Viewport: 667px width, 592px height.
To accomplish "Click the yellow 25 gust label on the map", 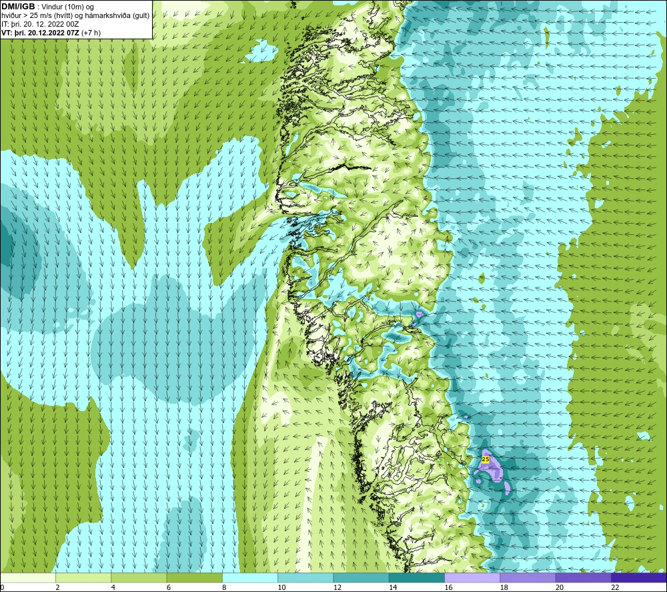I will pyautogui.click(x=486, y=459).
